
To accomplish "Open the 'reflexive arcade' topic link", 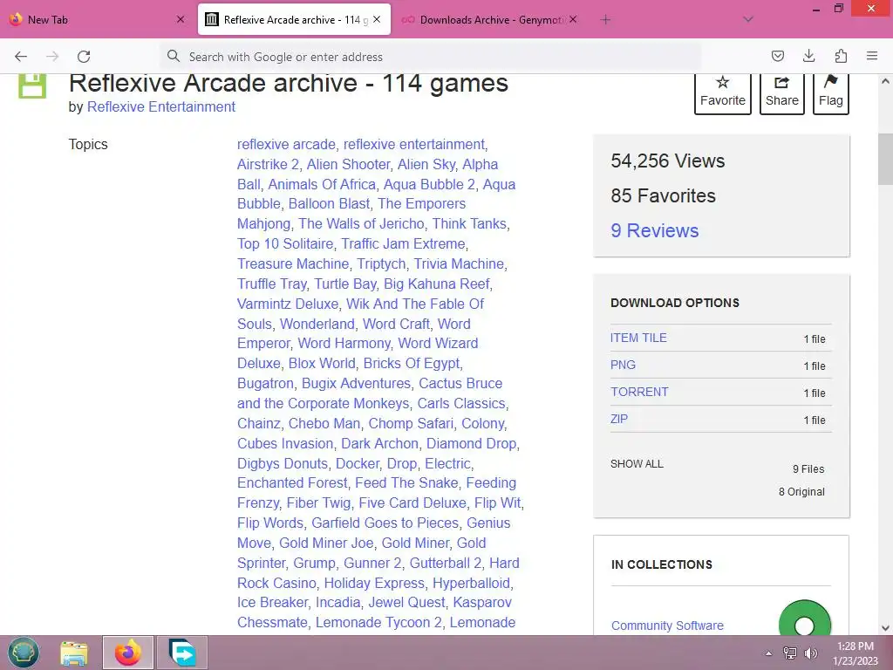I will [286, 144].
